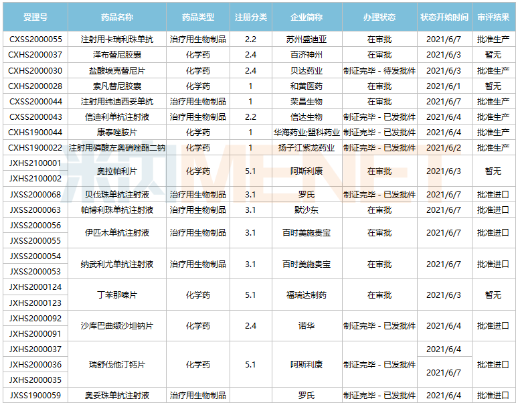Click cell CXSS2000044
This screenshot has height=405, width=518.
coord(35,101)
